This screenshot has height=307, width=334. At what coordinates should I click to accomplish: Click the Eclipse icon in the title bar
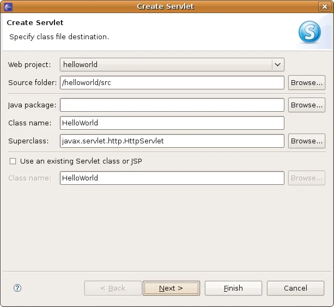7,7
